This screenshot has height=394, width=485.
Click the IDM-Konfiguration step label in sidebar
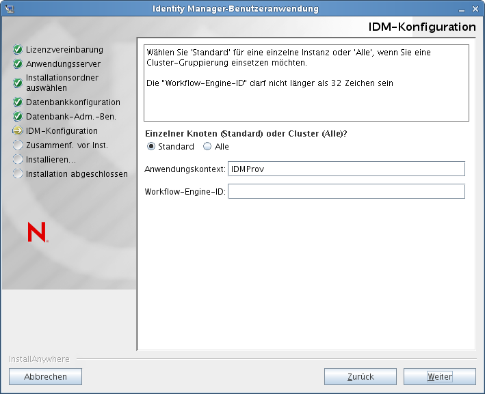coord(62,131)
